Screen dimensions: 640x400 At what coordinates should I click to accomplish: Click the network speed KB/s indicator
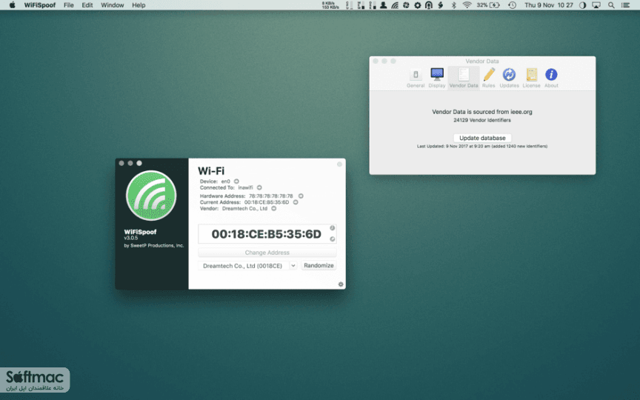(x=330, y=5)
